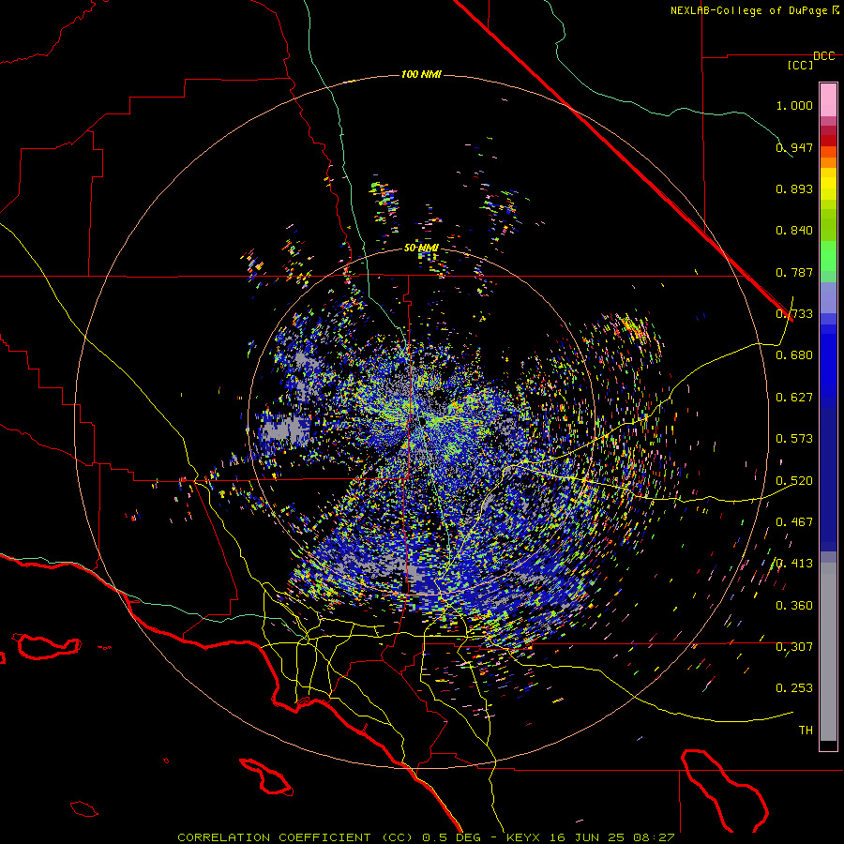The image size is (844, 844).
Task: Select the 0.733 scale value
Action: coord(794,314)
